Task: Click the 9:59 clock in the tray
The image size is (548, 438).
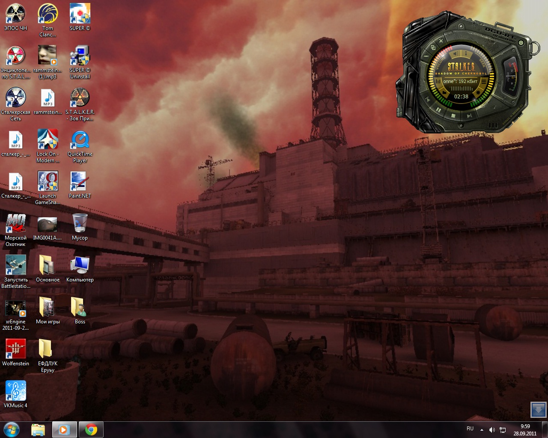Action: (x=525, y=426)
